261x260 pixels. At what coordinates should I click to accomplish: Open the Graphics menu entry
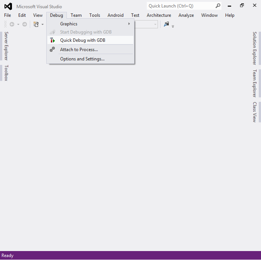(90, 24)
